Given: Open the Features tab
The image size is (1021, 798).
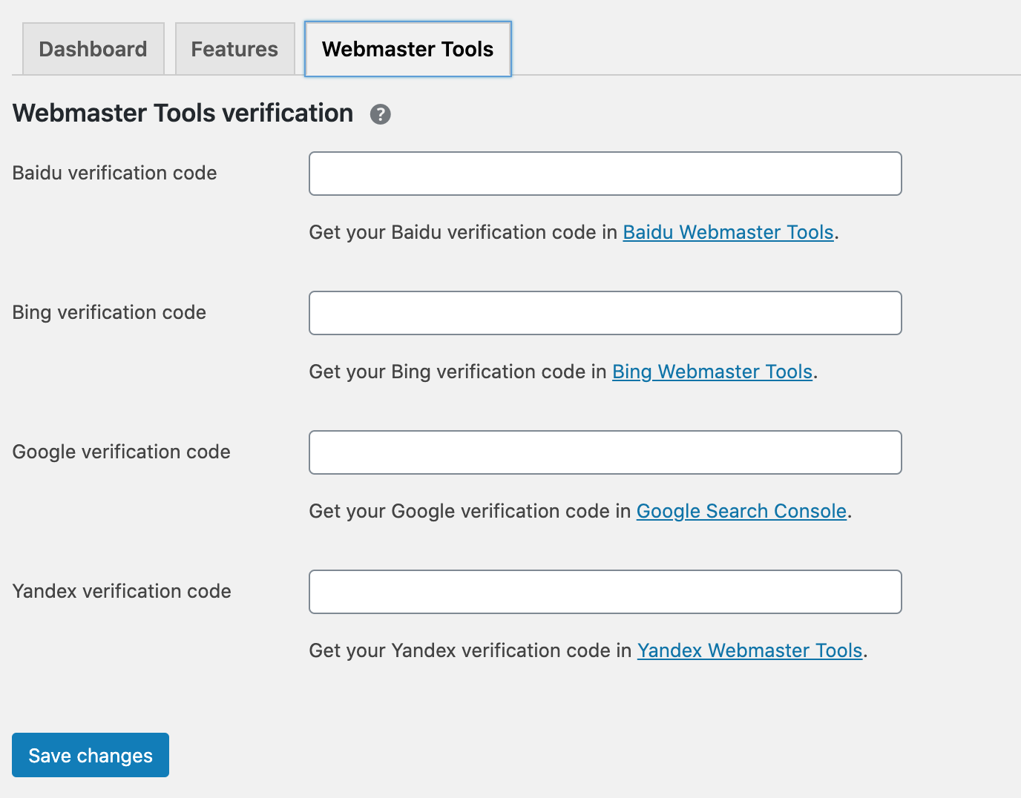Looking at the screenshot, I should [x=234, y=49].
